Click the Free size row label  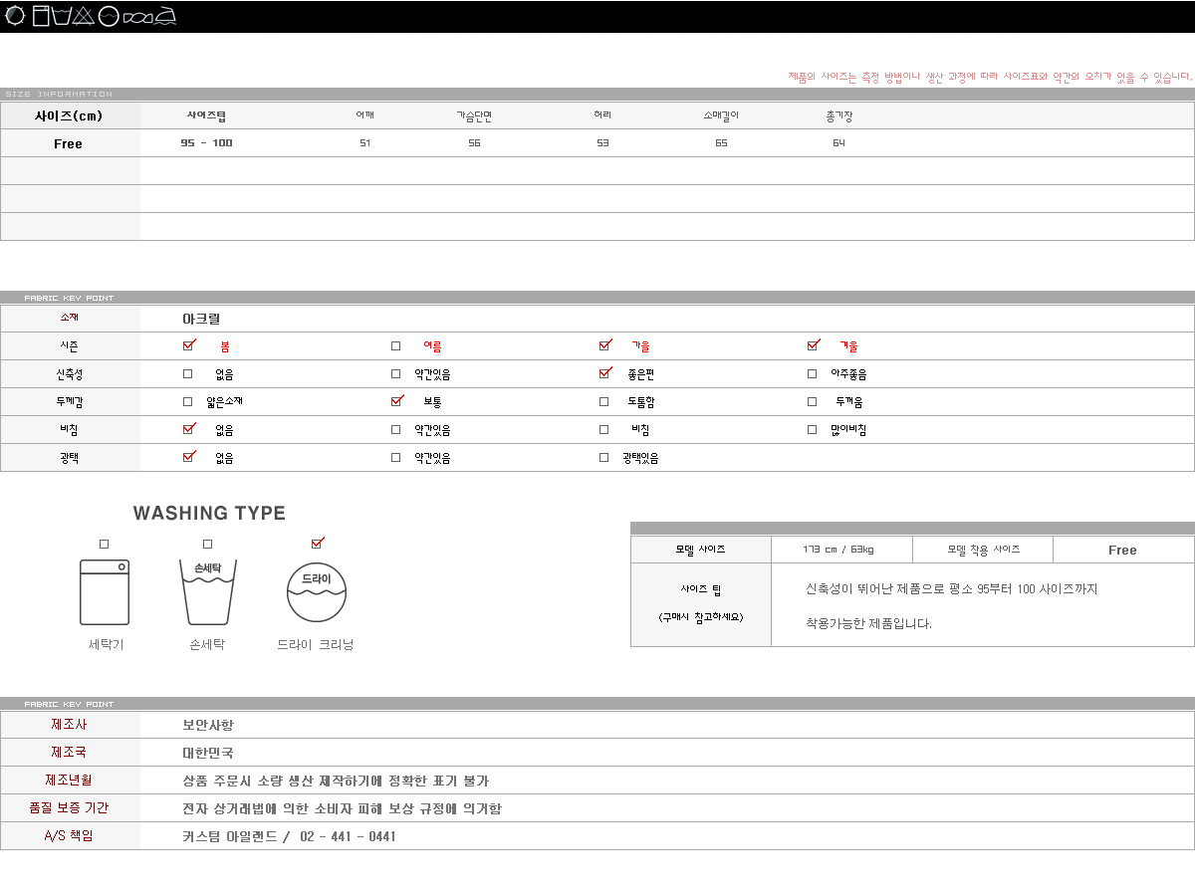68,143
